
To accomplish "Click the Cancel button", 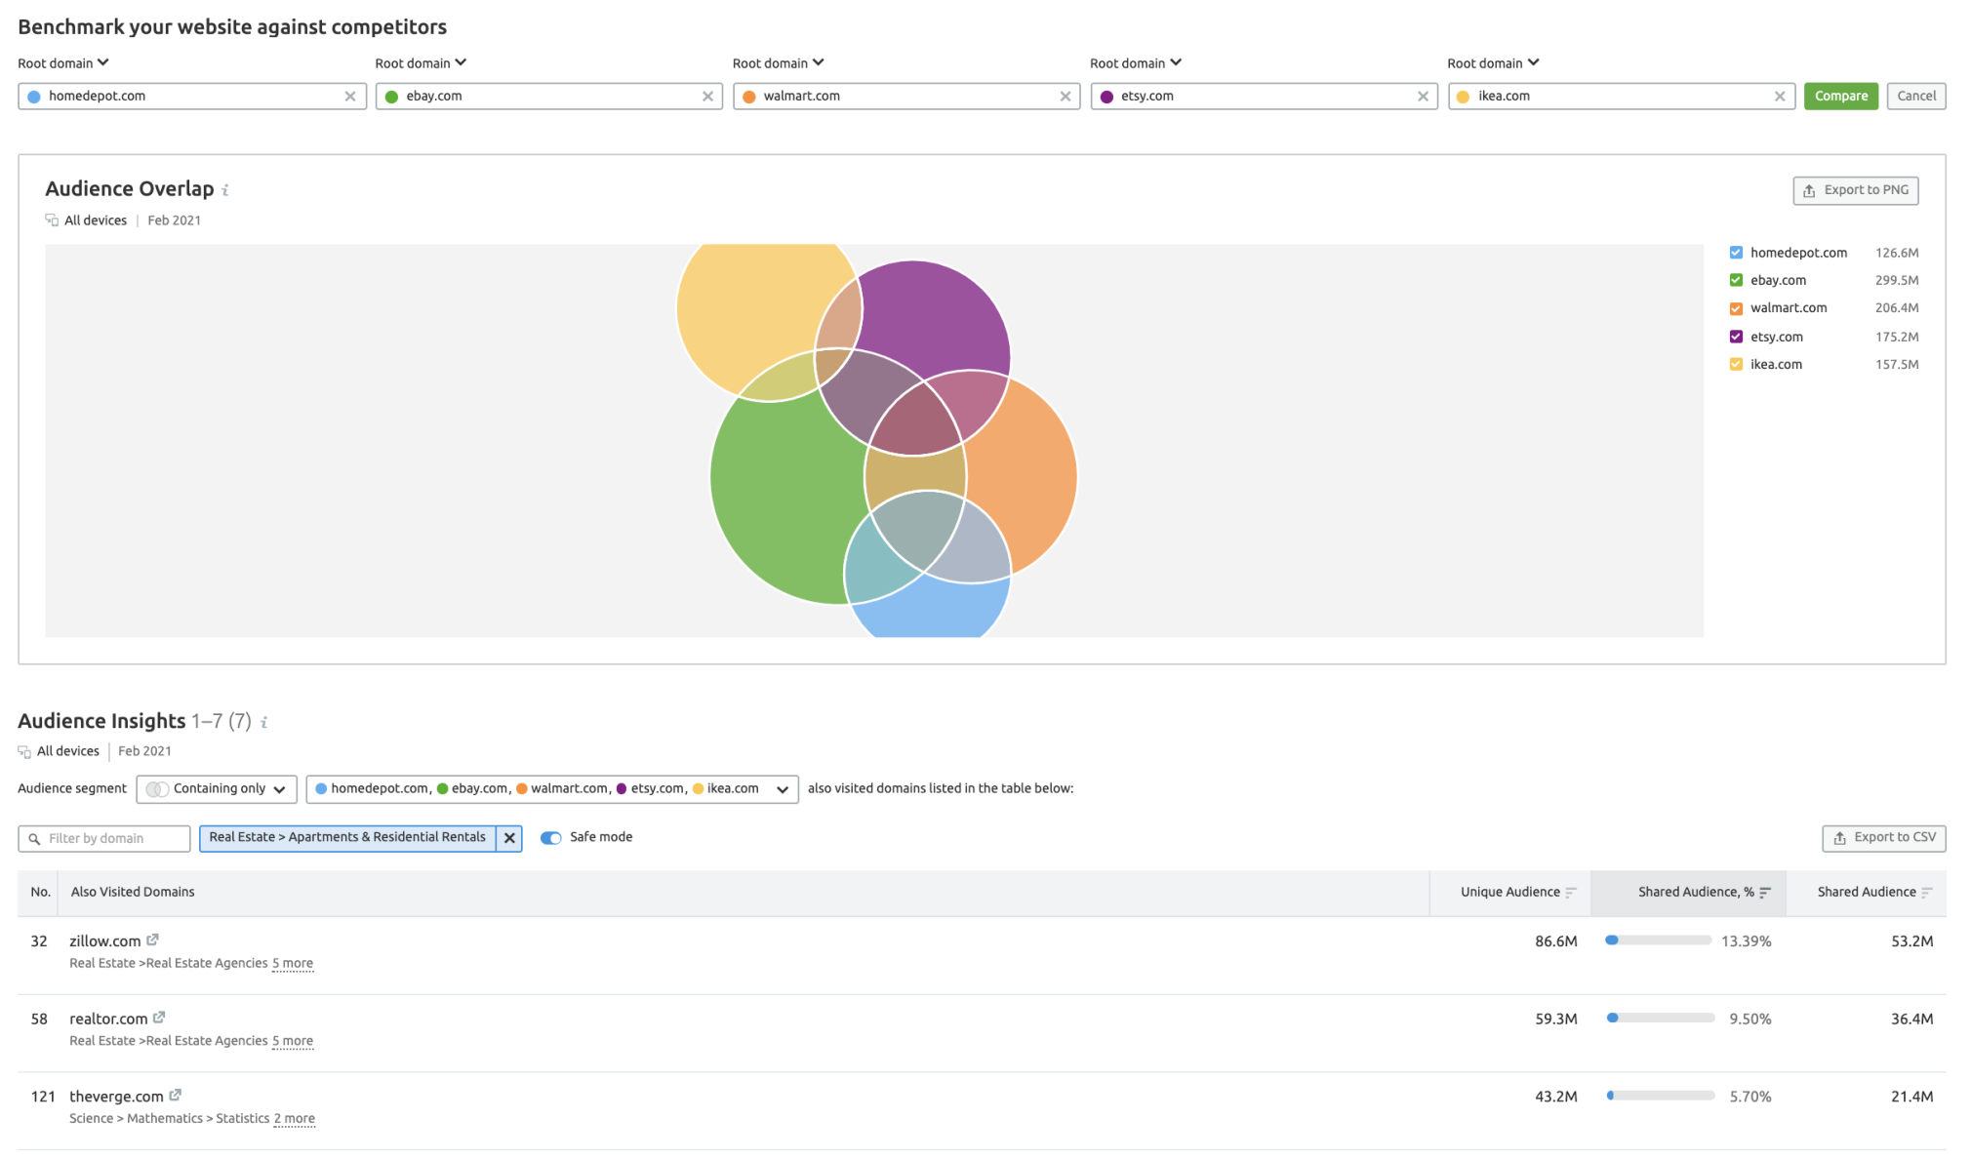I will coord(1915,96).
